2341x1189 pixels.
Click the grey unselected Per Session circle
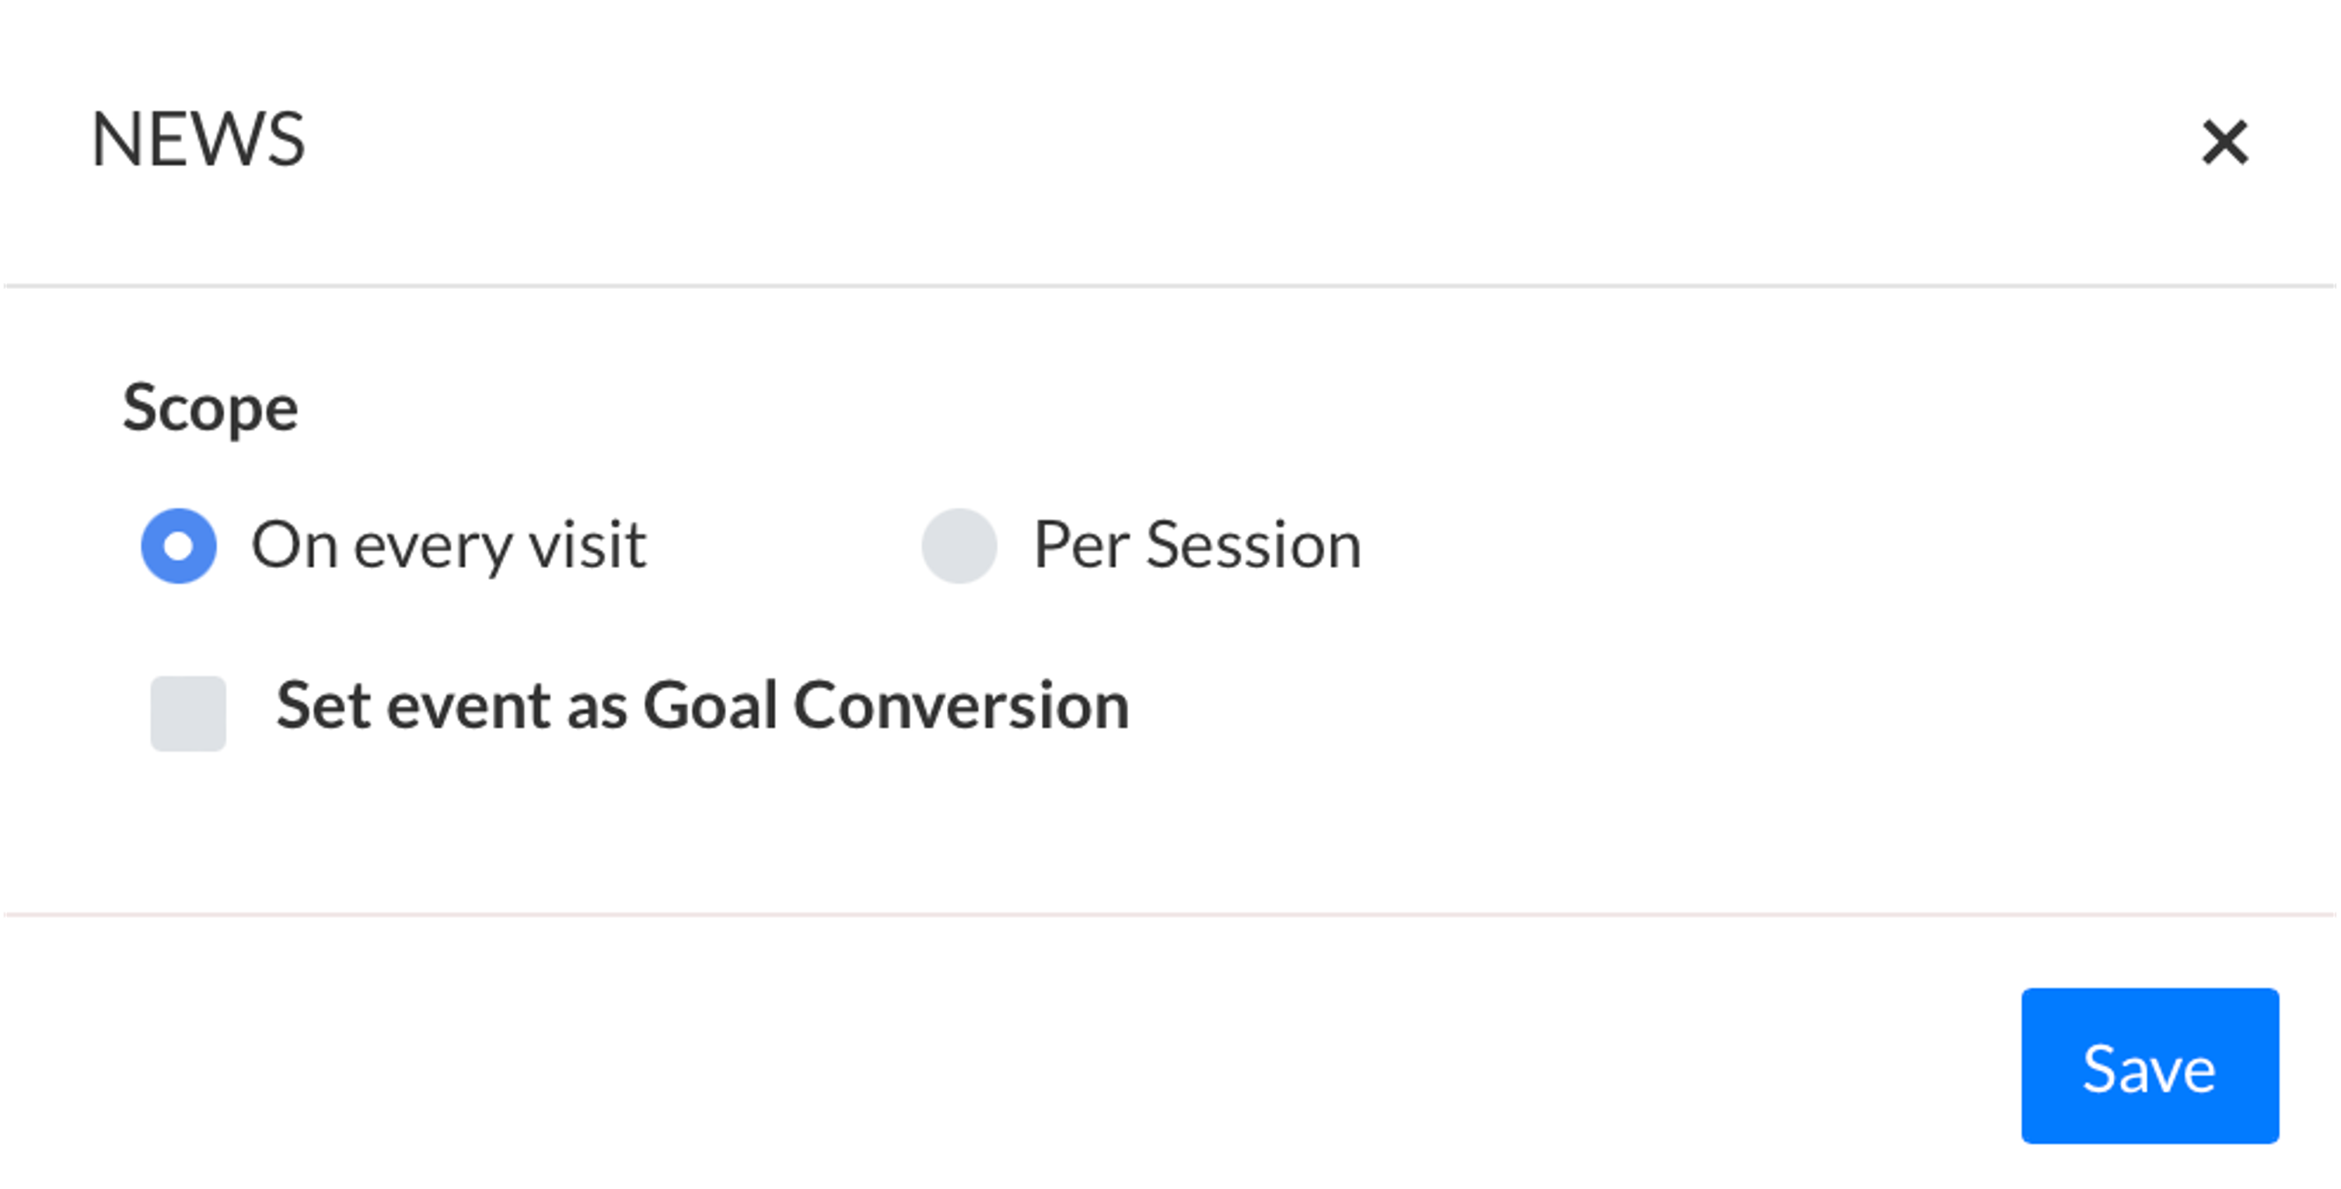pyautogui.click(x=959, y=546)
